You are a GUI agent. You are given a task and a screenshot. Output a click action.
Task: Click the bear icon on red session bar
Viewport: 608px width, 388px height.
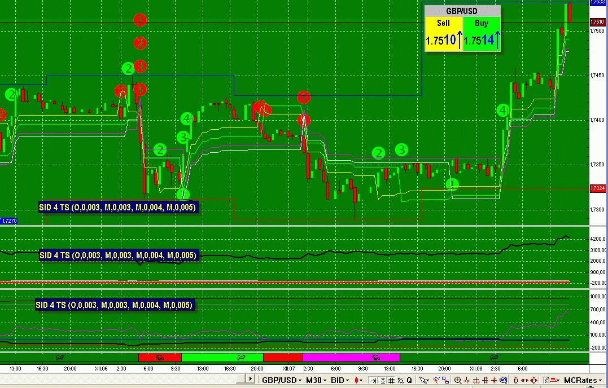pos(159,358)
